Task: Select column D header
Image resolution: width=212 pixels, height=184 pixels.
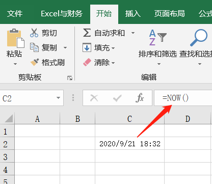Action: tap(188, 118)
